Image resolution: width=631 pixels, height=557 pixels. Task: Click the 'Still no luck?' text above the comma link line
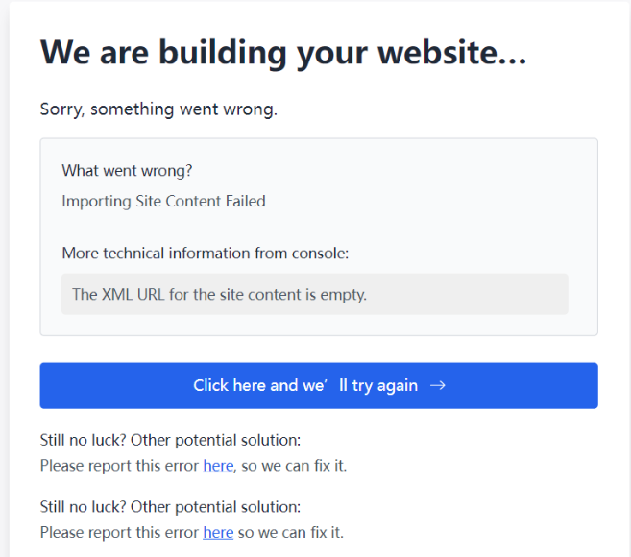point(84,440)
